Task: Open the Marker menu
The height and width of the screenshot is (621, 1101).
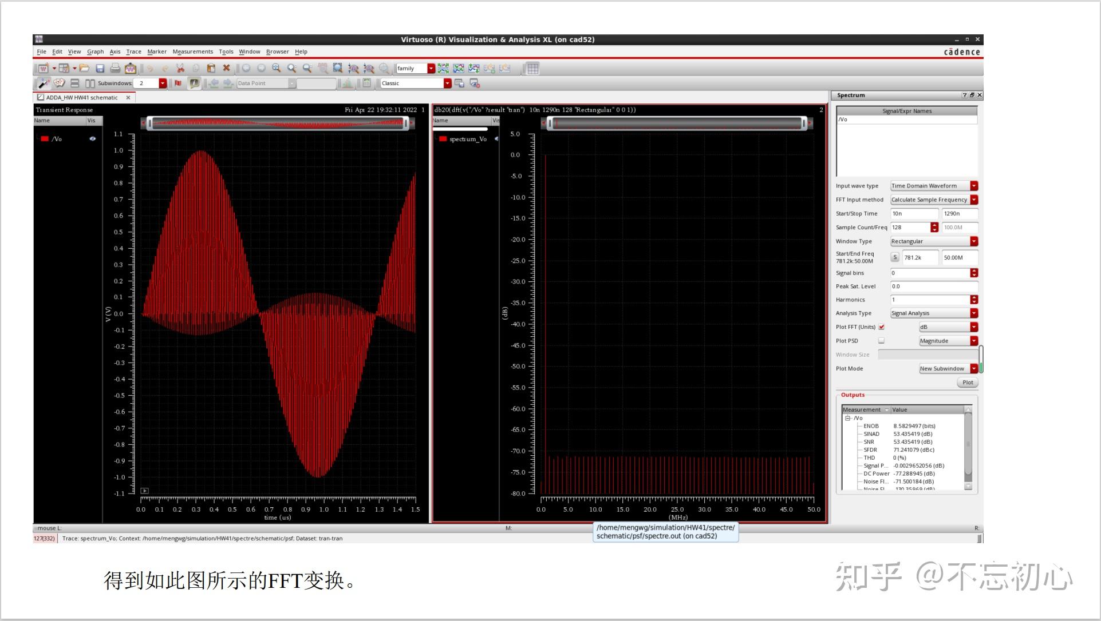Action: [156, 51]
